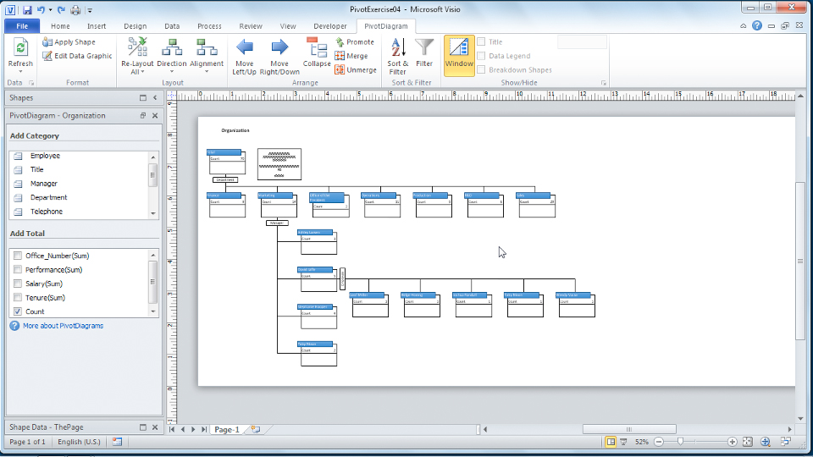Open the More about PivotDiagrams link
Viewport: 813px width, 457px height.
tap(63, 326)
